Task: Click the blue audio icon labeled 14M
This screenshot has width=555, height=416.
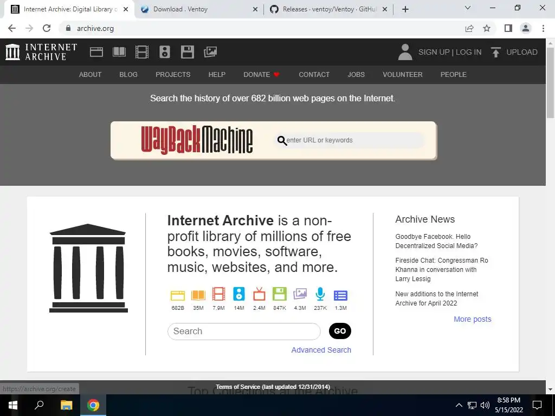Action: (239, 294)
